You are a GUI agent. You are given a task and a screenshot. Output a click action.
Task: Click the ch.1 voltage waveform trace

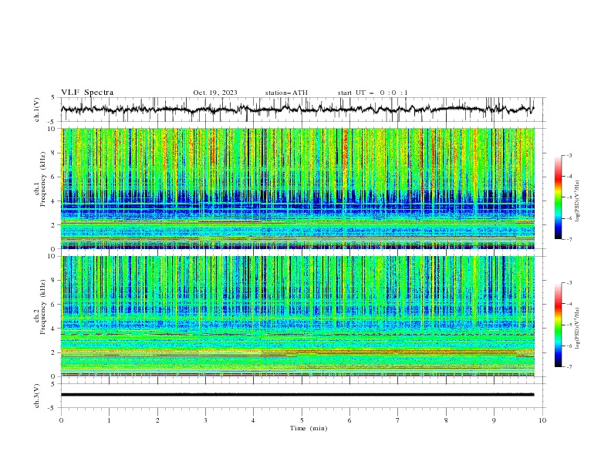(297, 110)
